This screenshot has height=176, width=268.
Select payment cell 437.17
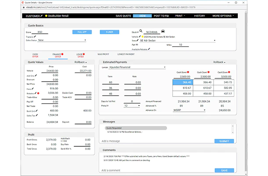(x=224, y=93)
